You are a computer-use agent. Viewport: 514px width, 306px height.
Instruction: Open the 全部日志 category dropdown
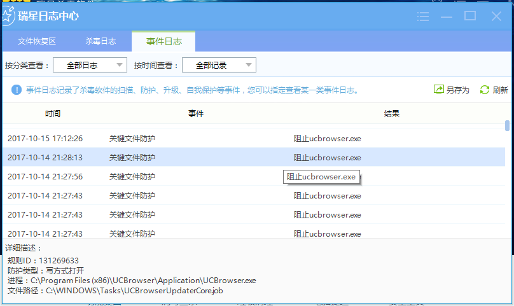coord(90,65)
